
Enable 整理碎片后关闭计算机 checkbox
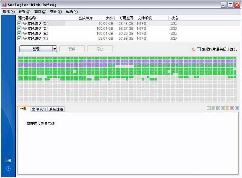pyautogui.click(x=199, y=49)
